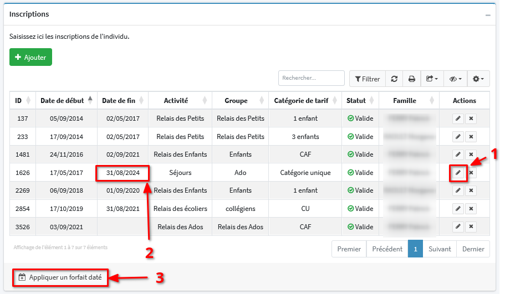Edit inscription 233 with pencil icon
The height and width of the screenshot is (294, 505).
coord(458,137)
